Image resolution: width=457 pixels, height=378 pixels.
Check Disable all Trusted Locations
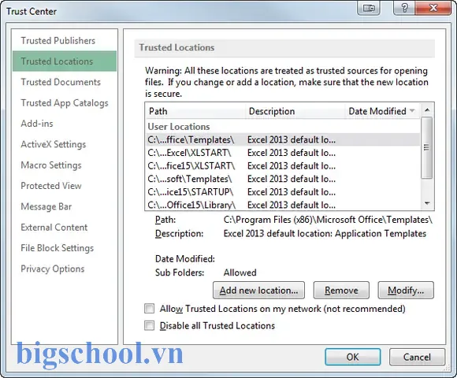click(x=149, y=325)
